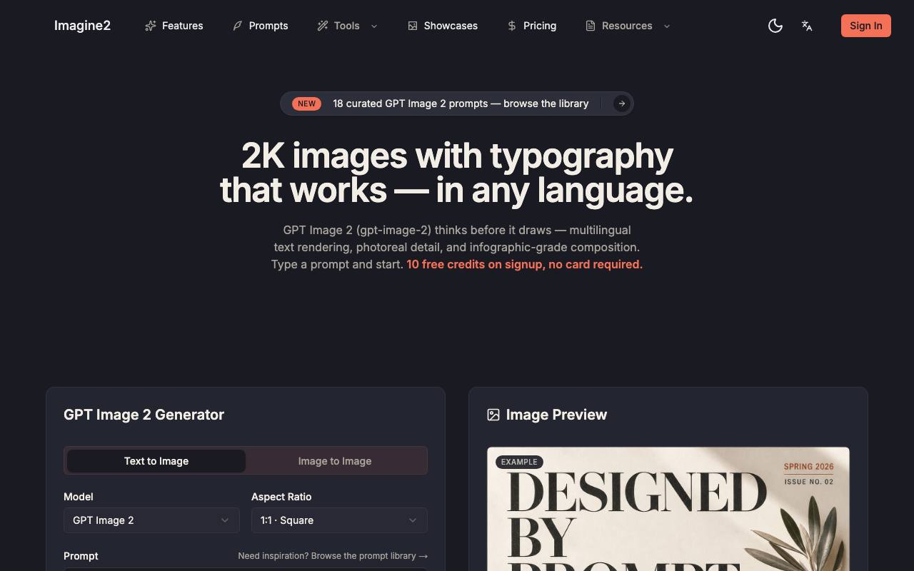
Task: Switch to the Image to Image tab
Action: (x=335, y=461)
